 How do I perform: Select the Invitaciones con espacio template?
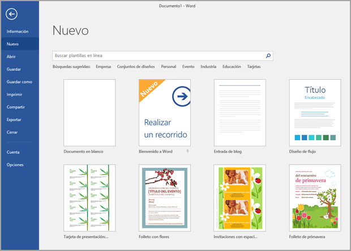239,198
